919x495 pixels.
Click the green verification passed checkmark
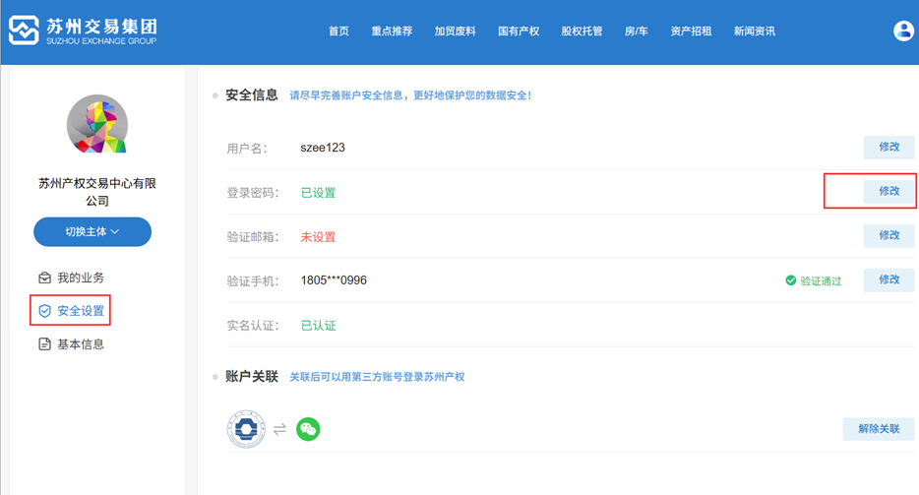791,280
